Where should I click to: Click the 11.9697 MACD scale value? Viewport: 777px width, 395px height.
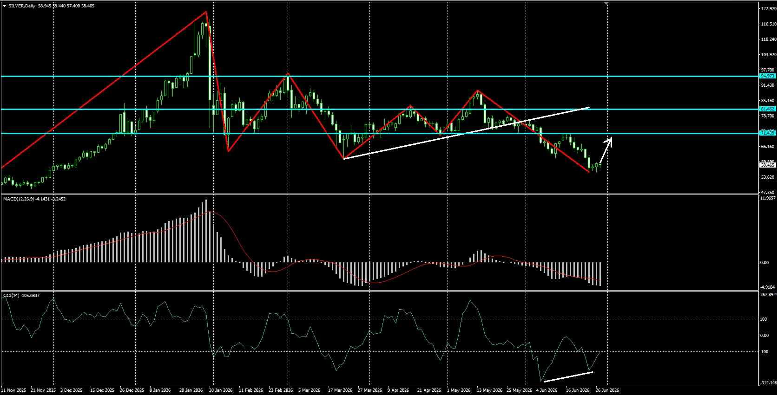768,198
